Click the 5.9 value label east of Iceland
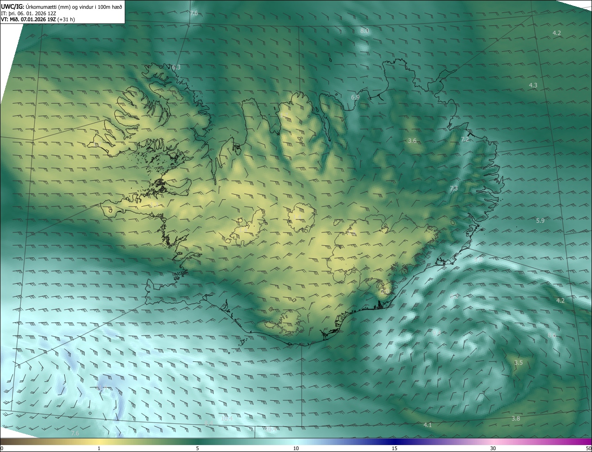 click(540, 221)
